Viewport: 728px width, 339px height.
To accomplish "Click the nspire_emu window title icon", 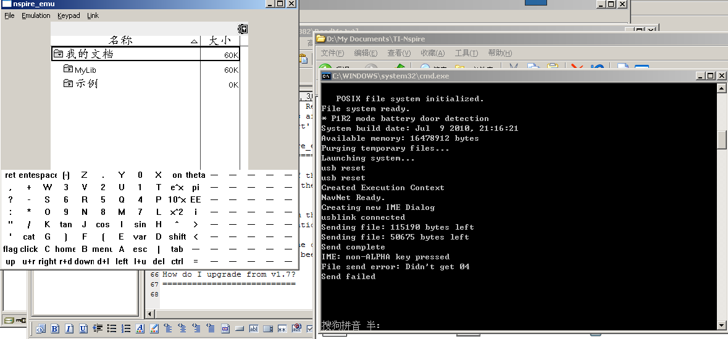I will pyautogui.click(x=6, y=4).
